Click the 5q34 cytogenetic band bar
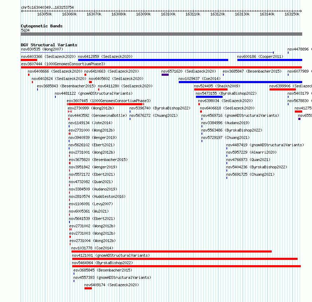 [x=161, y=34]
